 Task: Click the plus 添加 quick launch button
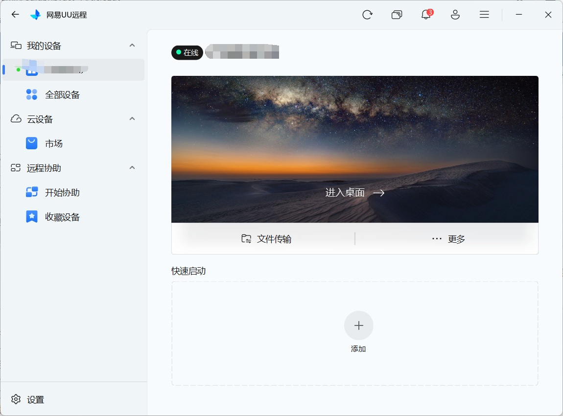click(358, 332)
